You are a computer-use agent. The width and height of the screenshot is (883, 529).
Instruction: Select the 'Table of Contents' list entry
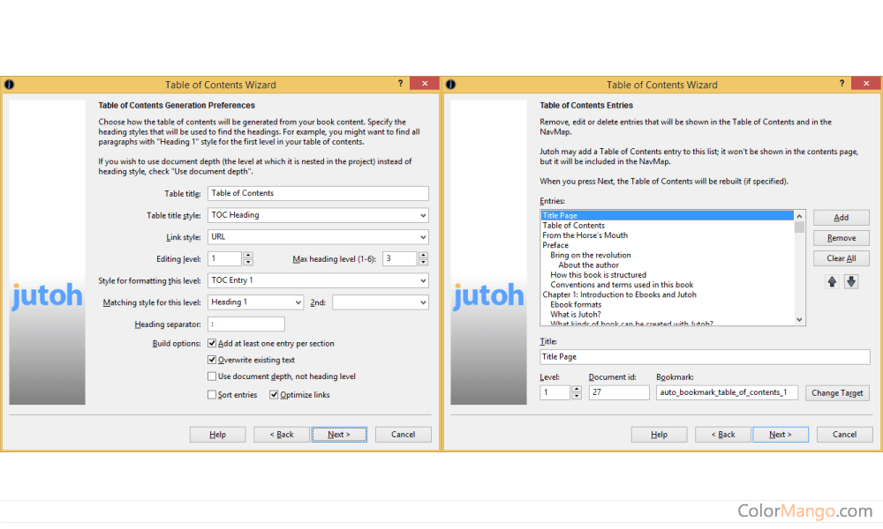[x=573, y=226]
